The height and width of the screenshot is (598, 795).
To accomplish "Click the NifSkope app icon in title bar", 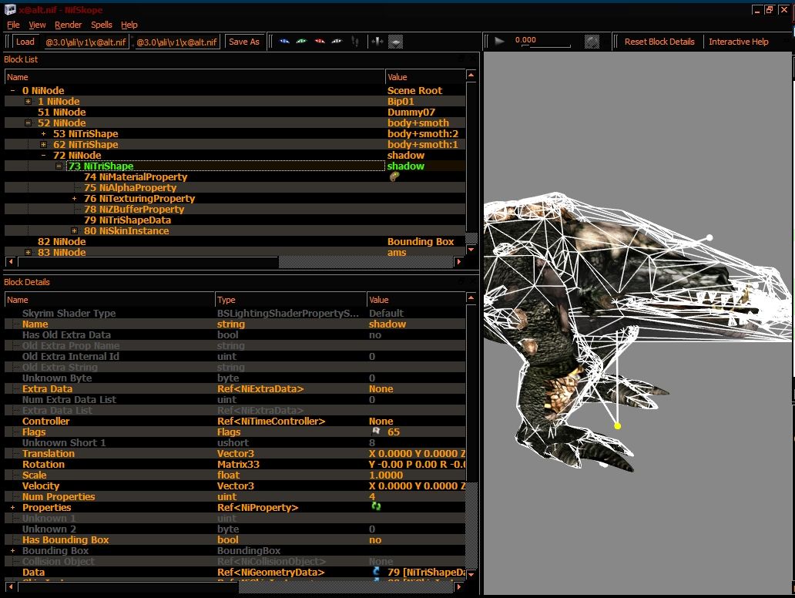I will tap(10, 9).
